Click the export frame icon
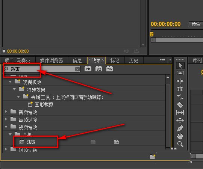 136,51
